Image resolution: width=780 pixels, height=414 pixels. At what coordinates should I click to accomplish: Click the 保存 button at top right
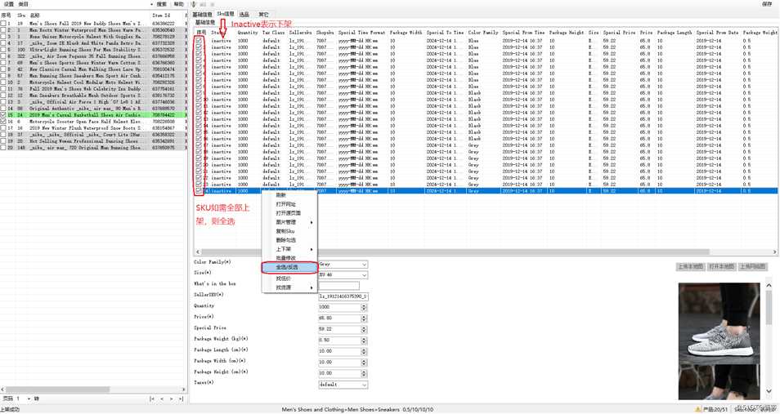click(767, 4)
